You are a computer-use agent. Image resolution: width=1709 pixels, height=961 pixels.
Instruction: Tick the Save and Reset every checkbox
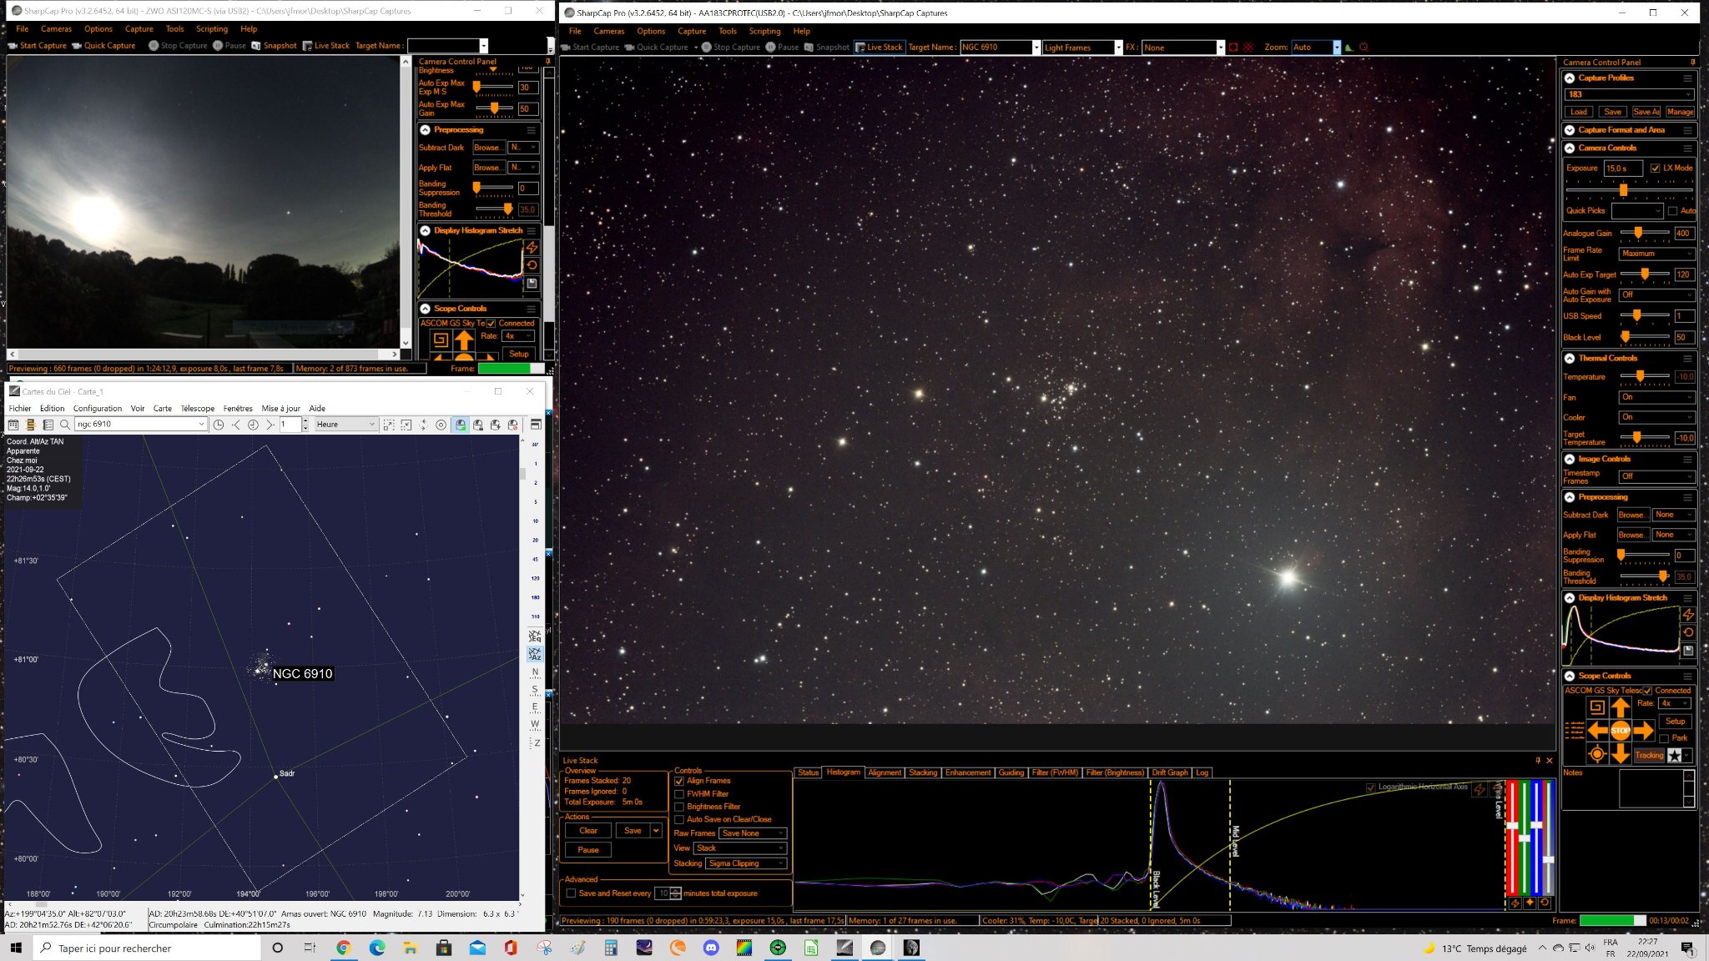(x=571, y=893)
